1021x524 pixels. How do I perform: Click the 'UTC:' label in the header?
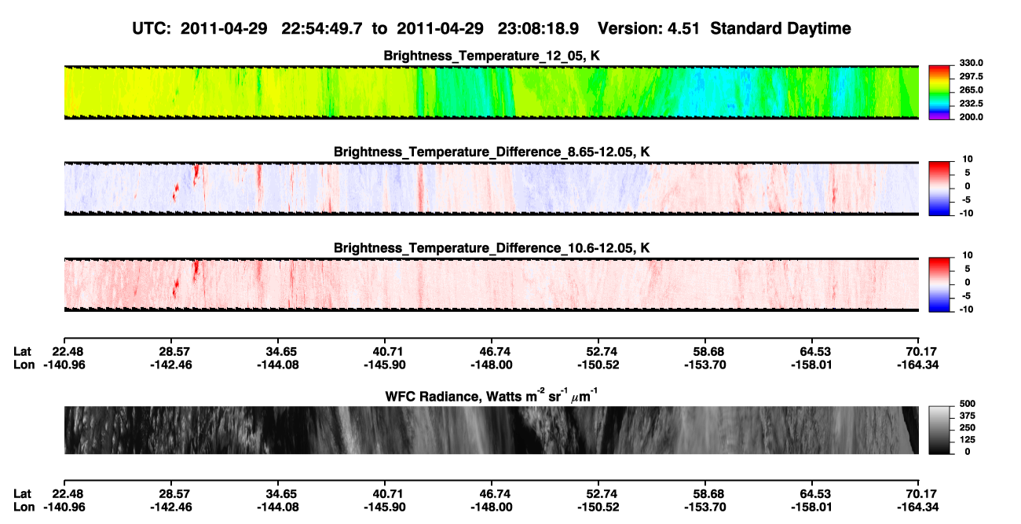[152, 29]
